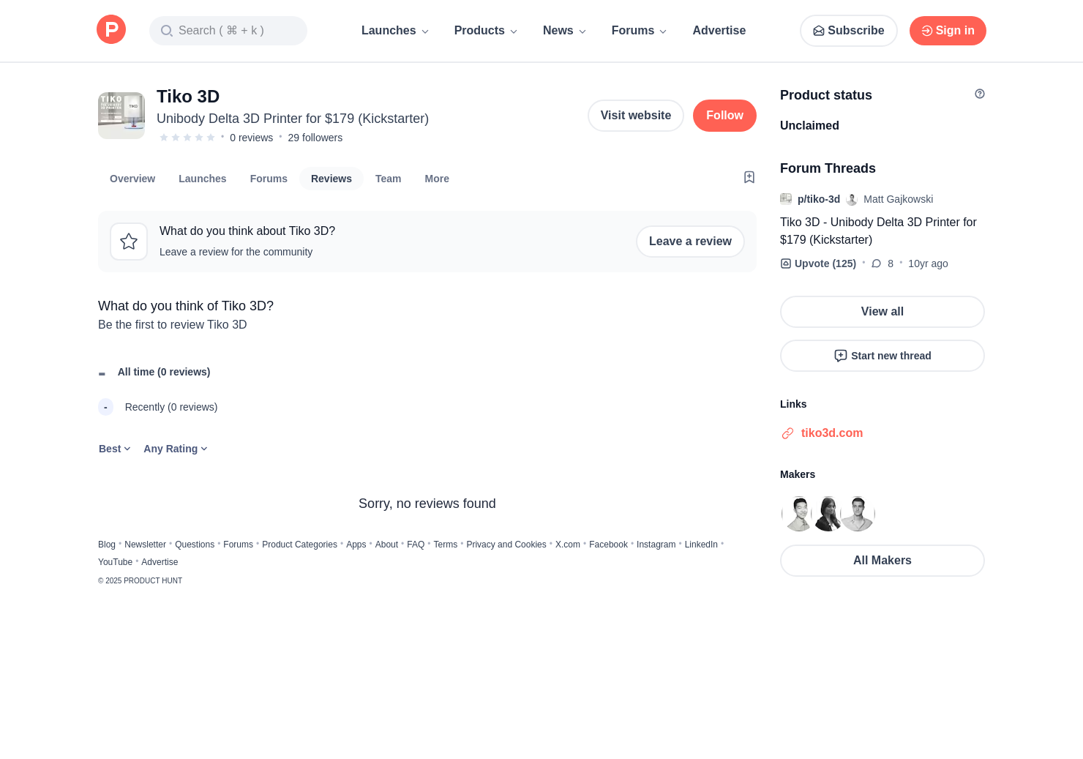Click Matt Gajkowski's avatar icon
Image resolution: width=1083 pixels, height=759 pixels.
[x=852, y=199]
